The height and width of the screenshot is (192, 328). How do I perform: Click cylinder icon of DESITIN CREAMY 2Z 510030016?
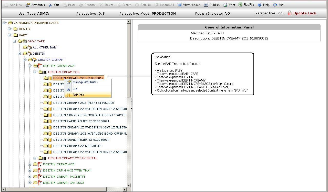click(x=50, y=146)
